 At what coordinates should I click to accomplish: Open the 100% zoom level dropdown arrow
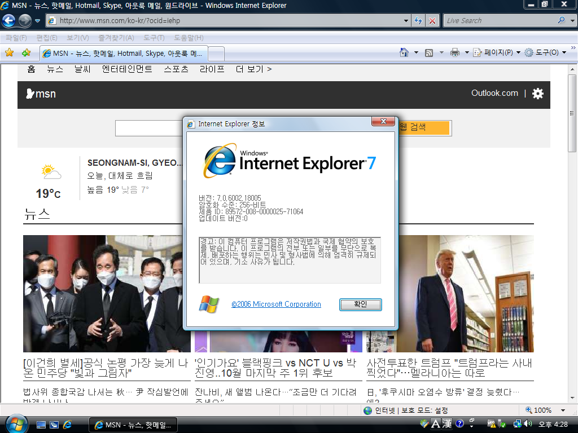(563, 410)
